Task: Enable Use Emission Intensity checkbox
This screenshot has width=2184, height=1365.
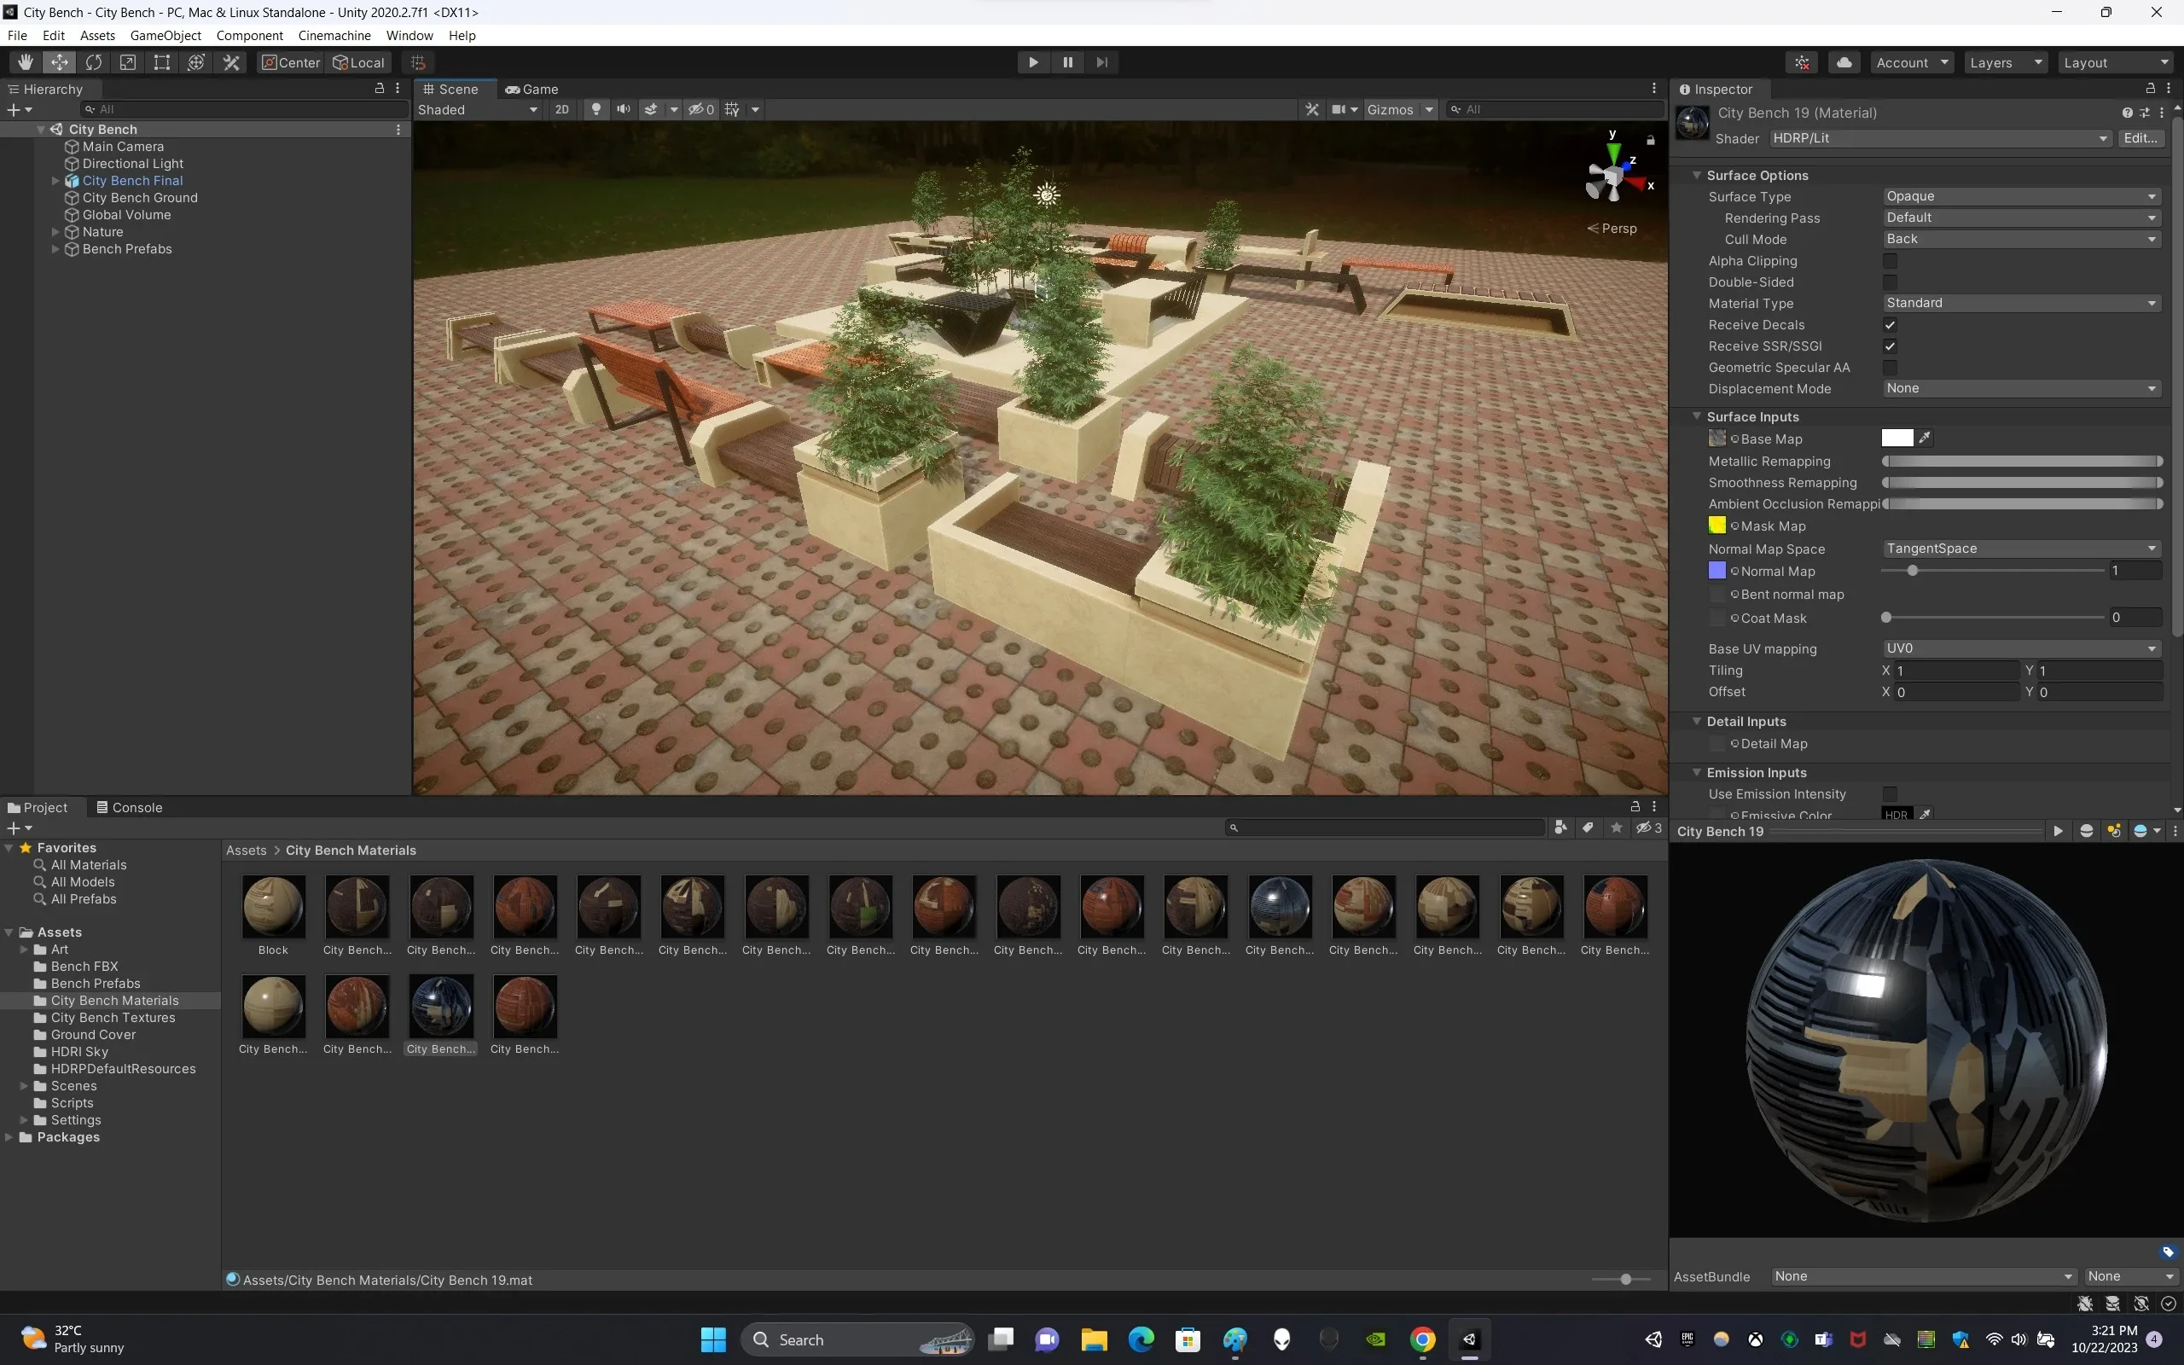Action: pos(1890,793)
